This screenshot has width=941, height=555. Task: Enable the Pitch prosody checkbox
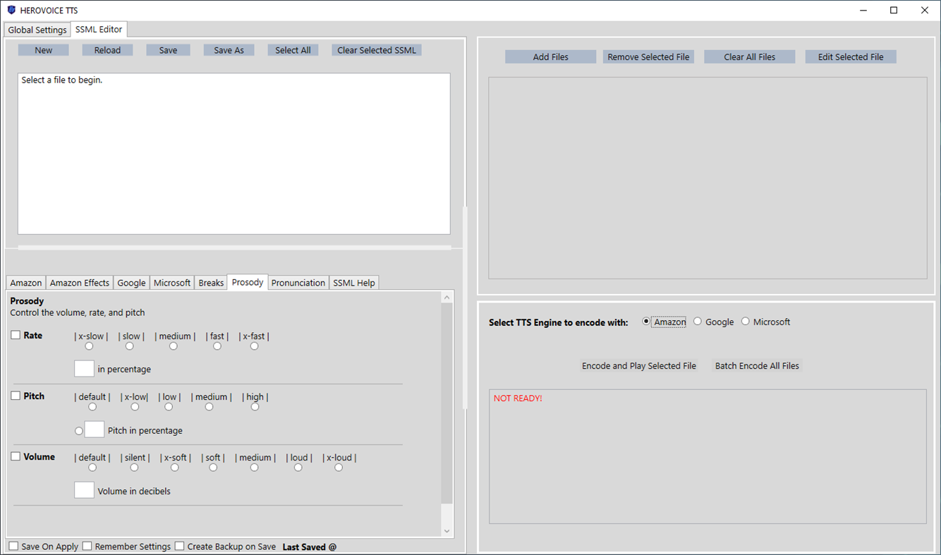tap(15, 396)
